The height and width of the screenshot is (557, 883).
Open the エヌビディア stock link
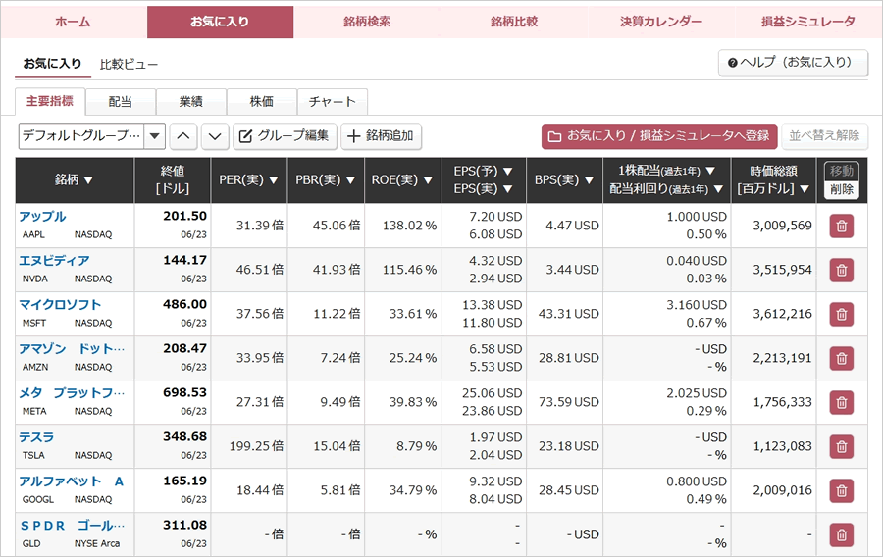click(x=55, y=261)
